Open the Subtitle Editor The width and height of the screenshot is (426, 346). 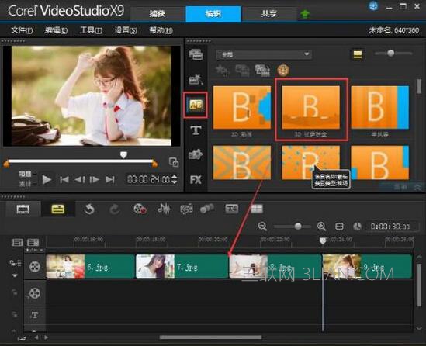click(x=232, y=209)
